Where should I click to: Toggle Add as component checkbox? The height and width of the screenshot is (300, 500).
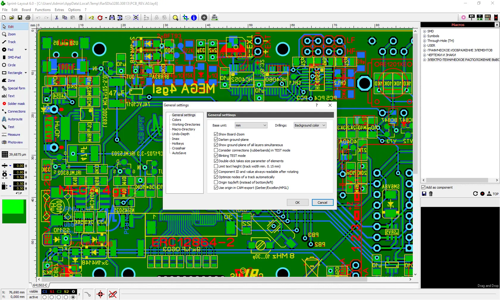[424, 187]
